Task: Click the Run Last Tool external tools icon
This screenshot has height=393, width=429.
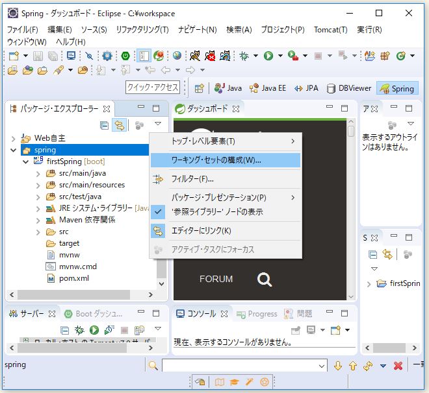Action: point(292,56)
